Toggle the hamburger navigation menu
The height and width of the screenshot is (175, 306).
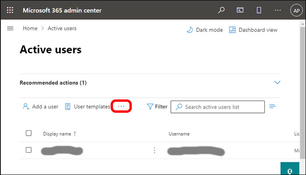point(11,28)
